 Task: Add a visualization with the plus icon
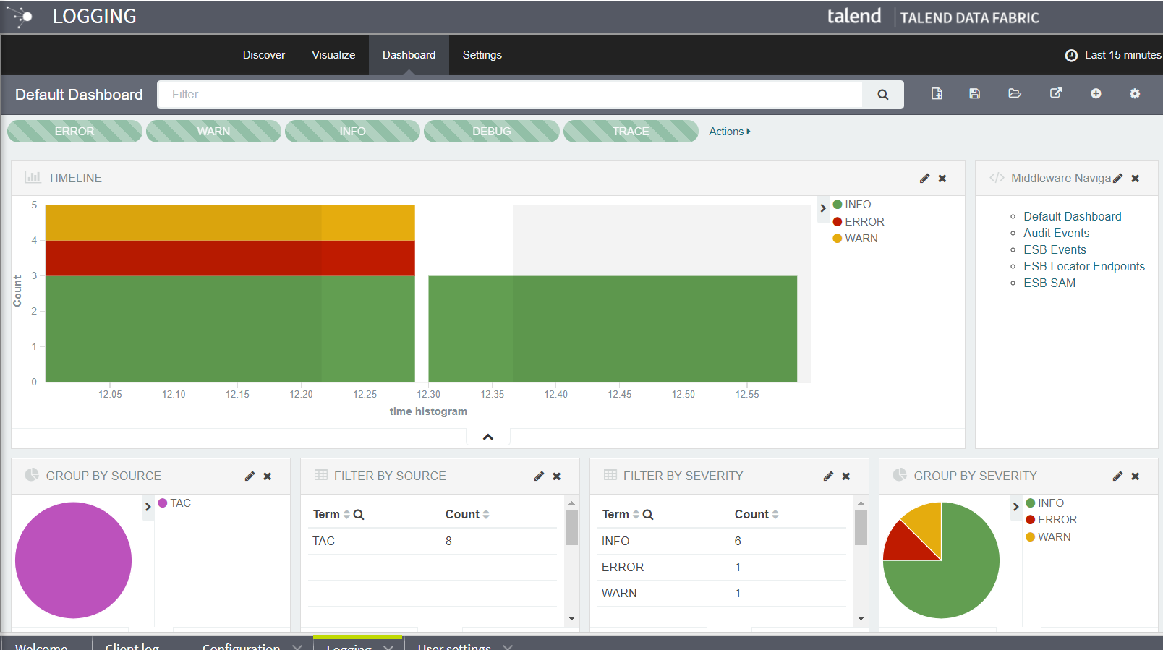(1096, 94)
